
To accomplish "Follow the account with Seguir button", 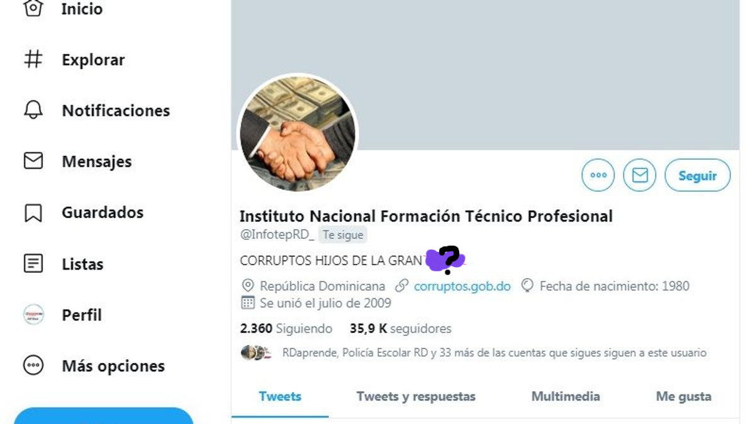I will [x=698, y=175].
